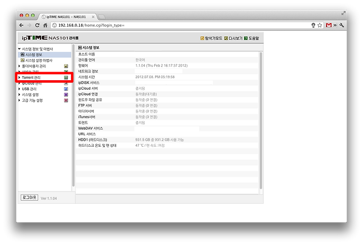Click the main content vertical scrollbar

point(261,120)
